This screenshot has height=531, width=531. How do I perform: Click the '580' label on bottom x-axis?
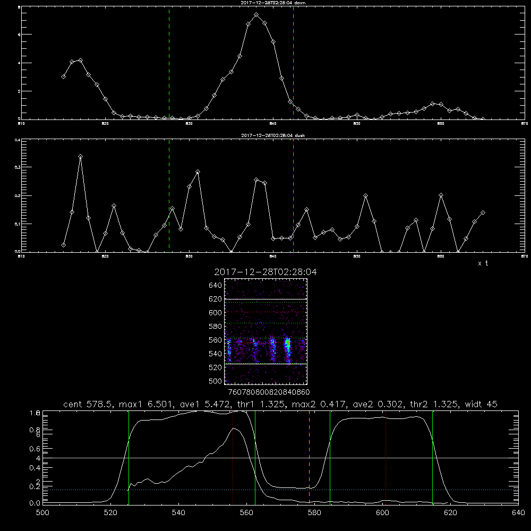(x=314, y=512)
